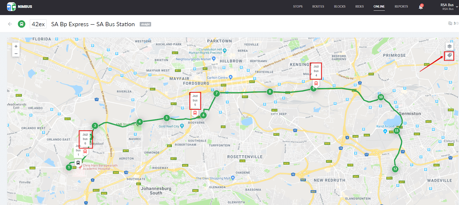Toggle vehicle labels with the tag icon
The image size is (459, 205).
[x=449, y=55]
